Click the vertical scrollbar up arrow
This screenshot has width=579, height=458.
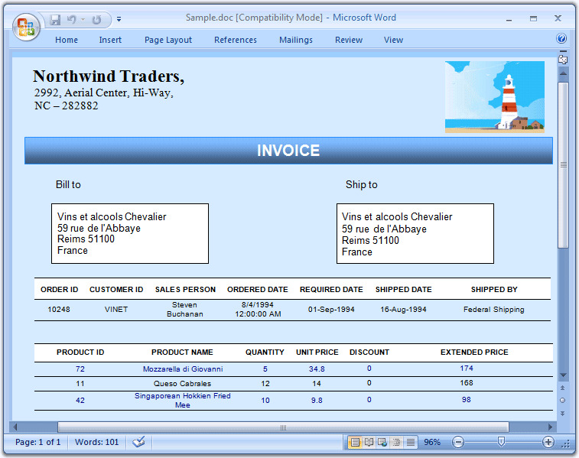tap(563, 73)
